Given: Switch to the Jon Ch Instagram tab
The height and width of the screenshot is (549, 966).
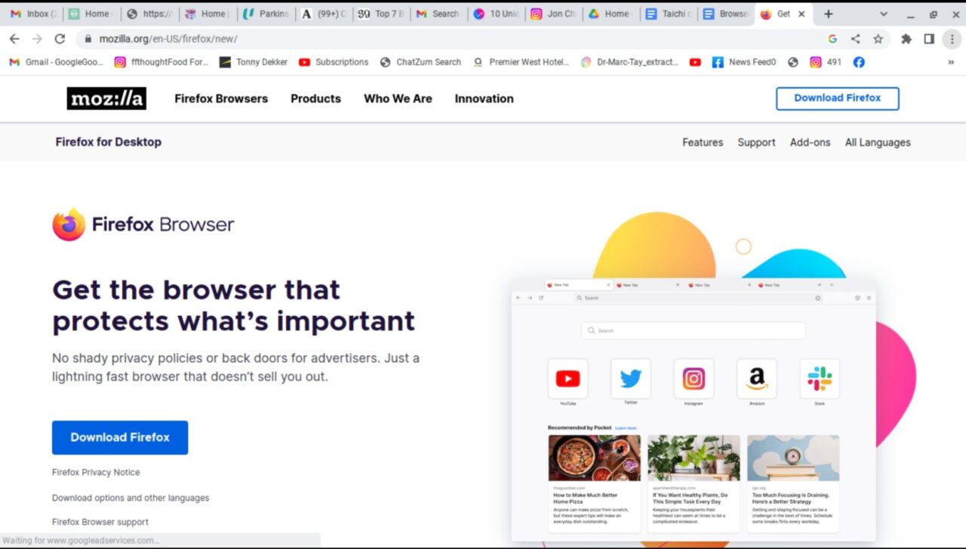Looking at the screenshot, I should [554, 14].
